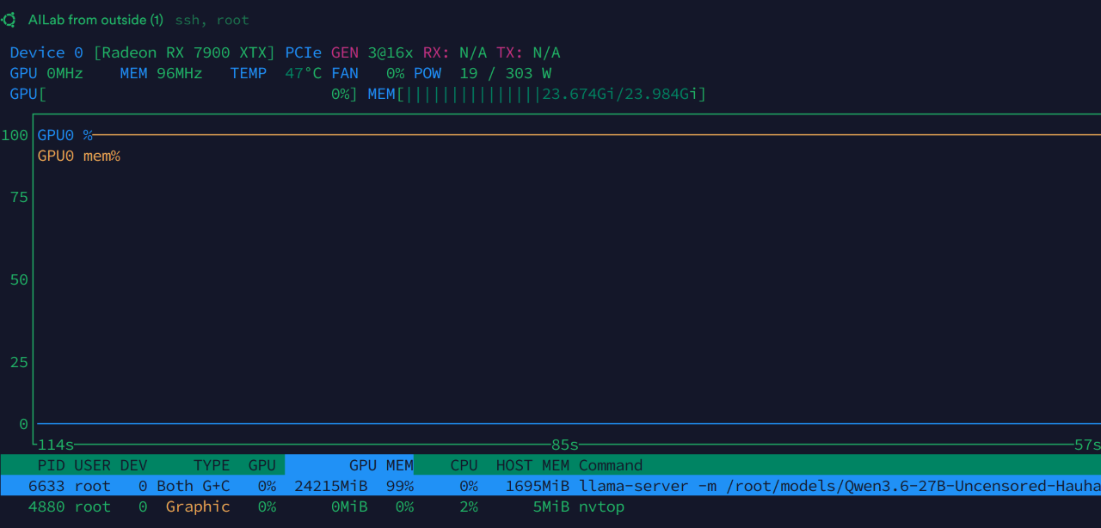
Task: Click the 'ssh, root' session label
Action: [212, 20]
